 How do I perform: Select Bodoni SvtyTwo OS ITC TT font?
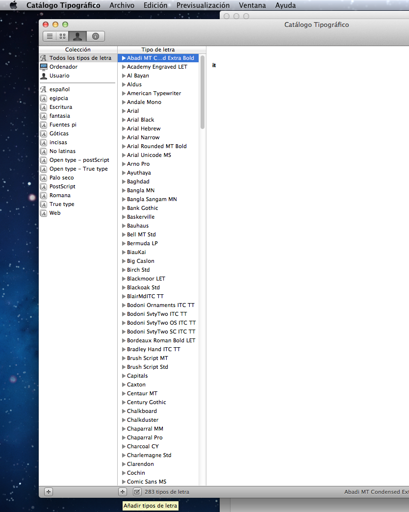(x=161, y=323)
